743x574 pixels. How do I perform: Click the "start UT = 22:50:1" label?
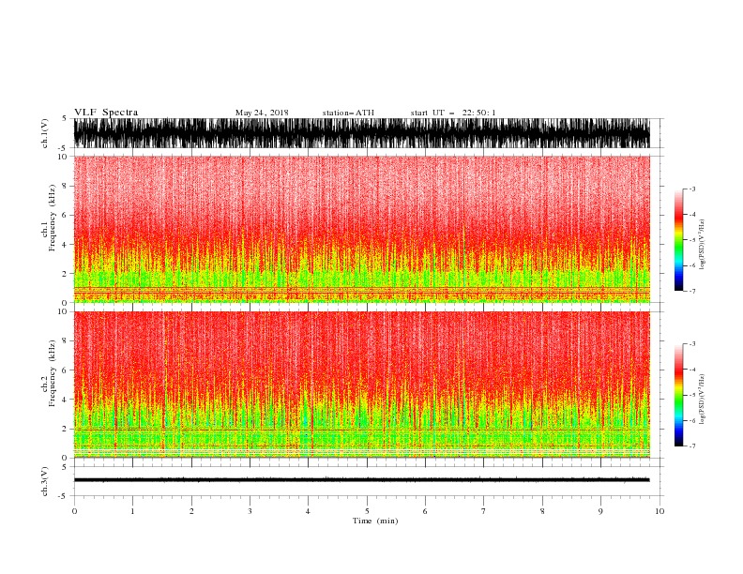click(x=453, y=113)
